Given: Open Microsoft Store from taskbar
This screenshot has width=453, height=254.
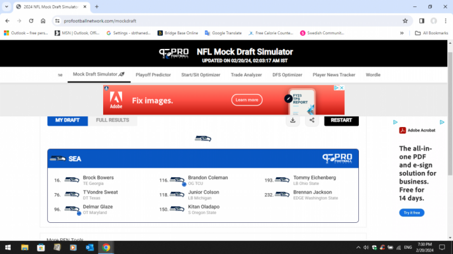Looking at the screenshot, I should tap(41, 248).
